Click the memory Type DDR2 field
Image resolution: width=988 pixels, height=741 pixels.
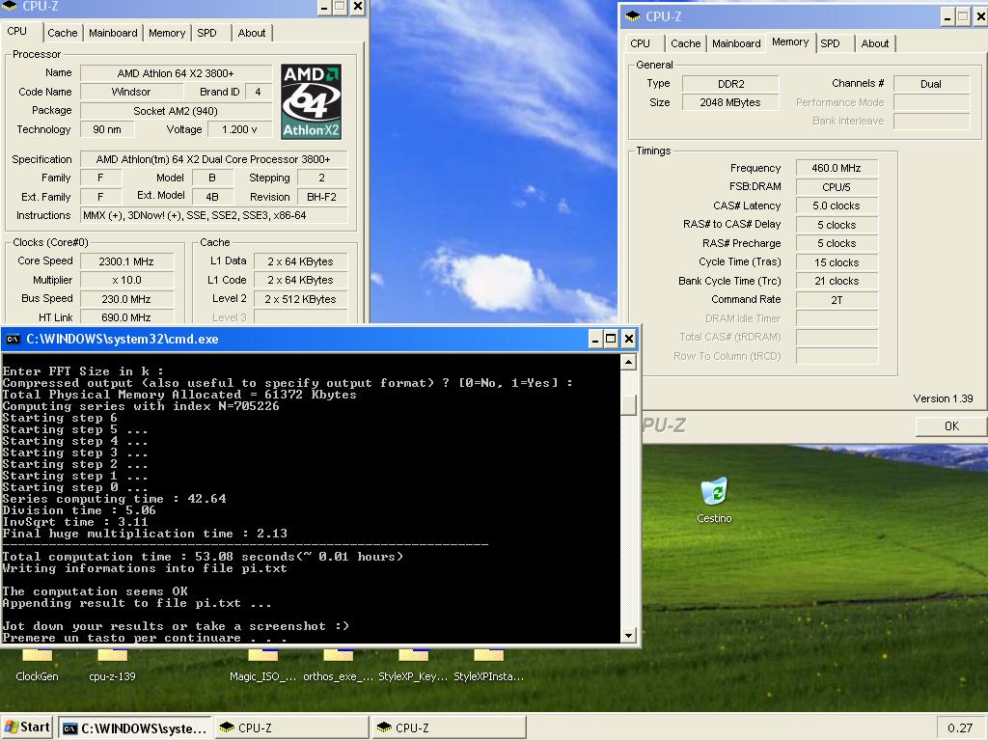[730, 84]
